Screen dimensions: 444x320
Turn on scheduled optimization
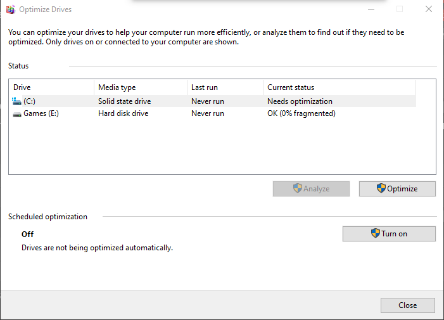(389, 234)
